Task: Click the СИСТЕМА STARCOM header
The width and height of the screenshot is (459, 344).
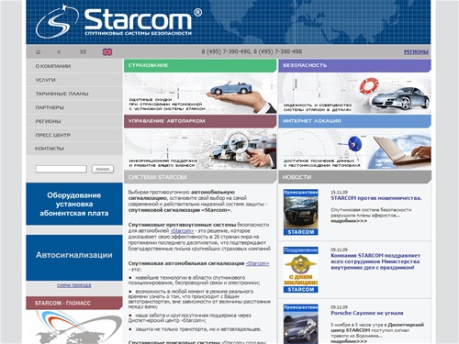Action: pyautogui.click(x=200, y=177)
